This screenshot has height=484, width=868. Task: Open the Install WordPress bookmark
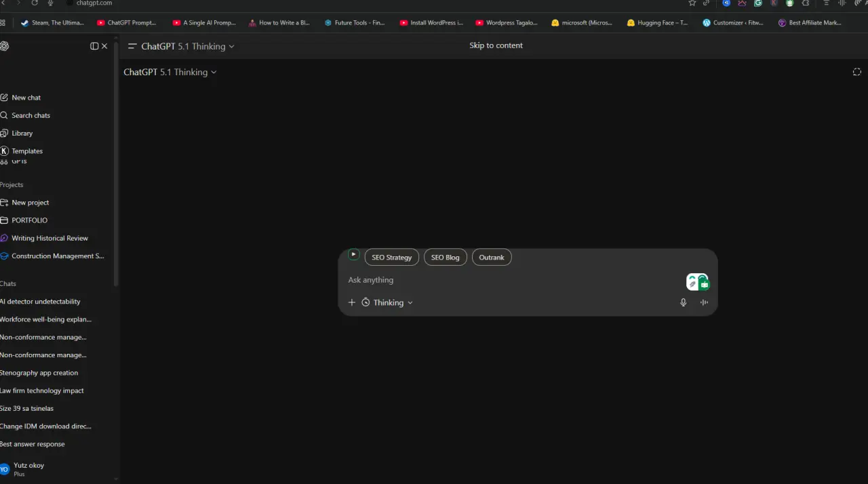pyautogui.click(x=431, y=22)
